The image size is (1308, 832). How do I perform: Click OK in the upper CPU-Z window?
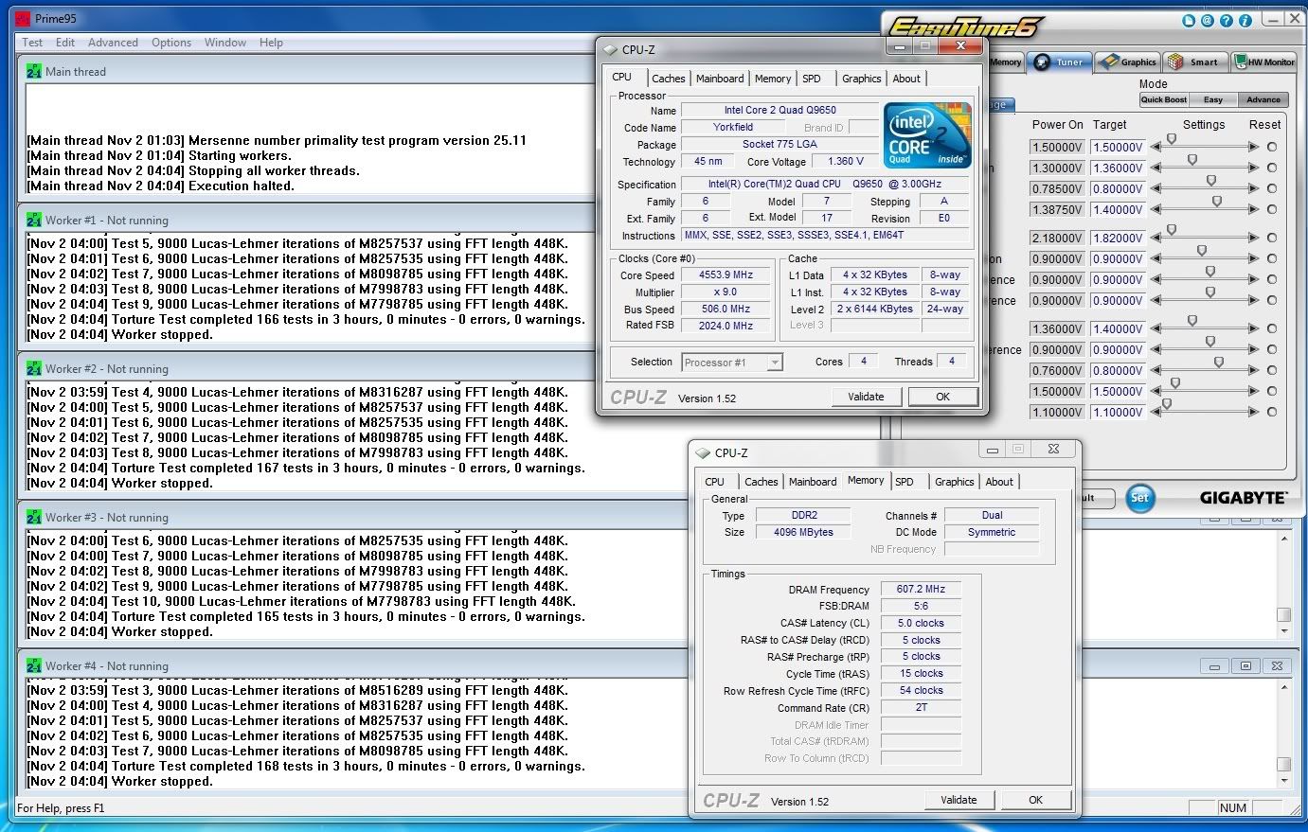[x=942, y=397]
